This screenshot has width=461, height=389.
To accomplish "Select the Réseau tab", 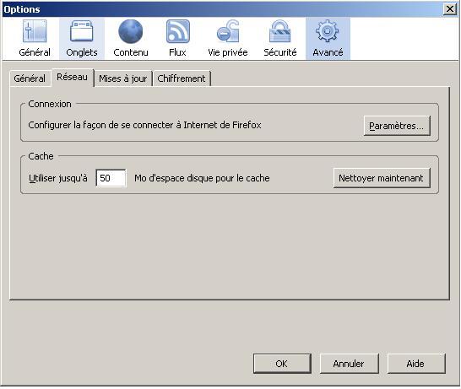I will point(73,78).
